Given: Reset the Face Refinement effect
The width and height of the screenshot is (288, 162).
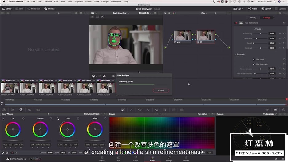Looking at the screenshot, I should click(284, 23).
